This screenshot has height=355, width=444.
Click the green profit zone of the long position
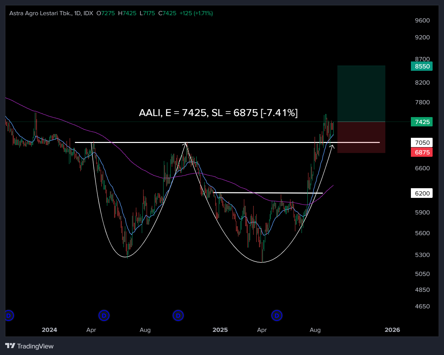[x=361, y=94]
